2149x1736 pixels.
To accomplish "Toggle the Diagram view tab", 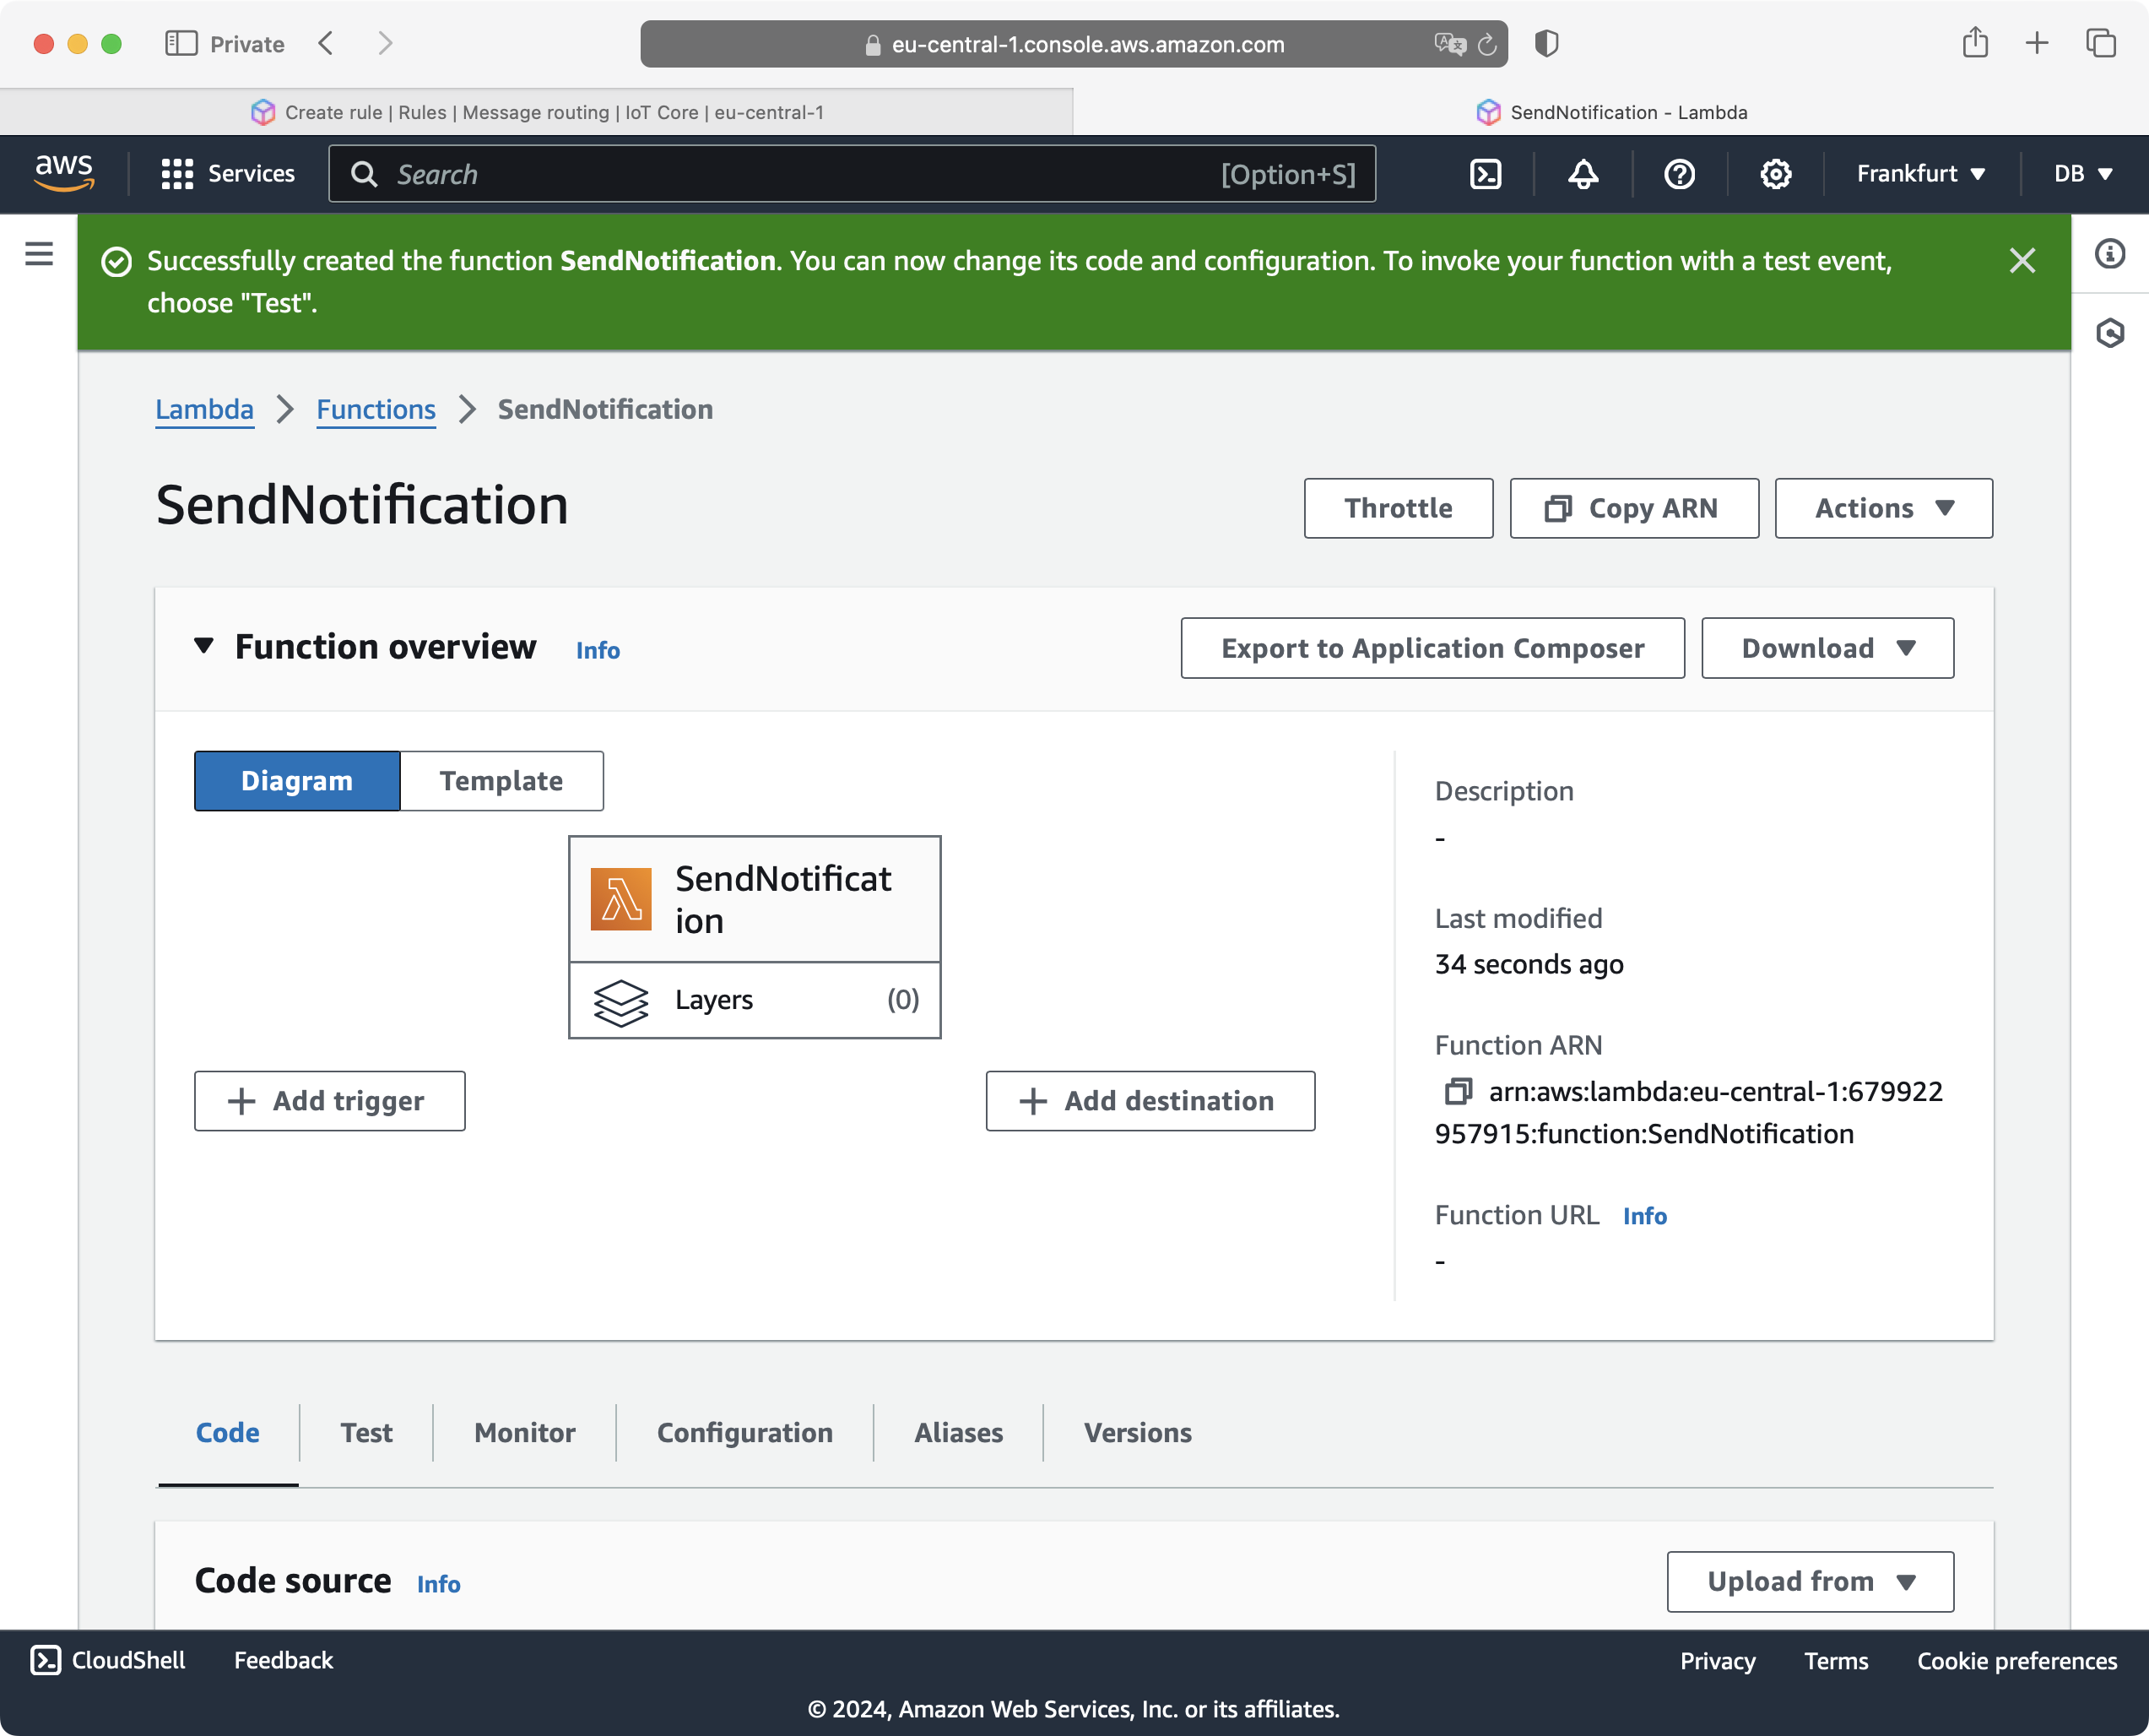I will pos(295,781).
